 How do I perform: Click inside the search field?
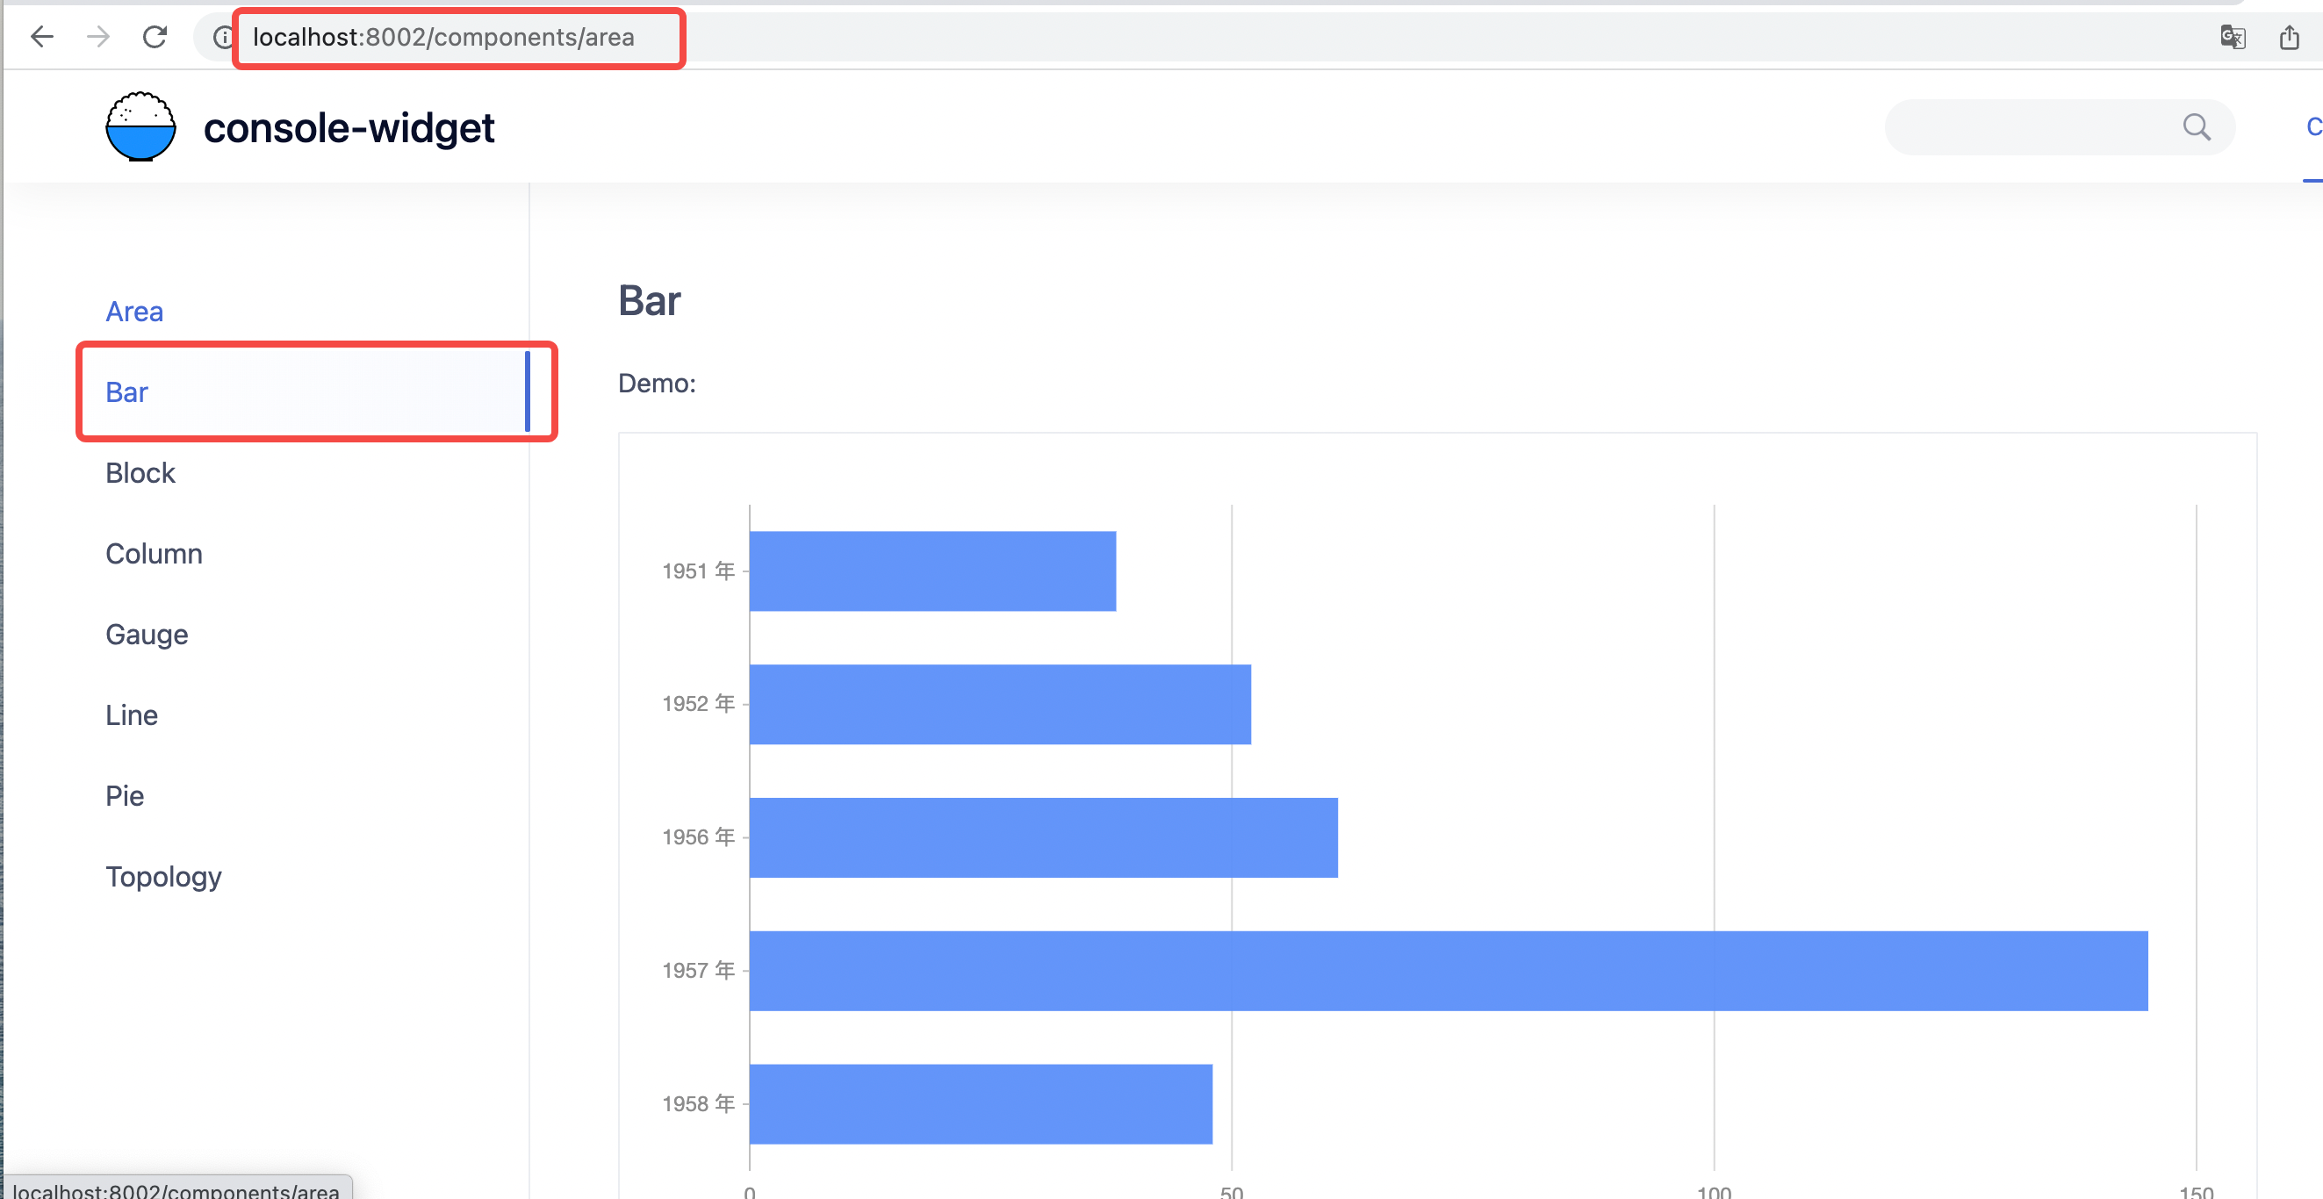pos(2029,127)
